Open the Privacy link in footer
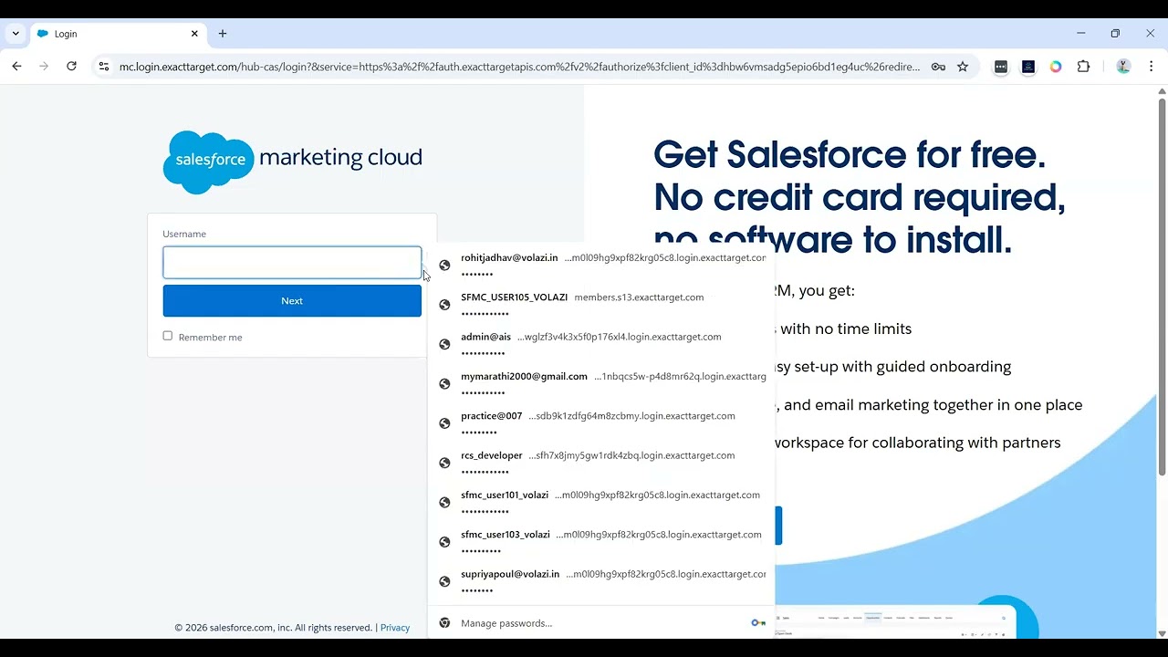 point(395,628)
